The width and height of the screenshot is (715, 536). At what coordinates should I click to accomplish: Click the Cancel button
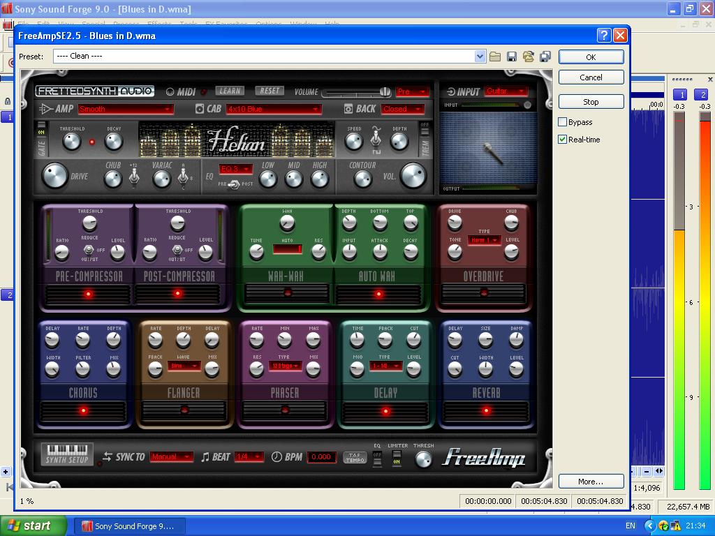pyautogui.click(x=591, y=77)
